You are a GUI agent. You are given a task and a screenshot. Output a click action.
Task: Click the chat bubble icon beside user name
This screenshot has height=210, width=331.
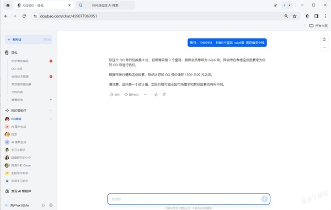coord(43,205)
